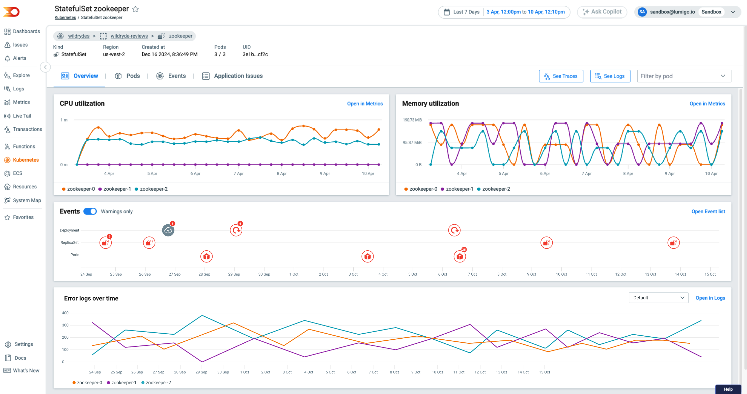Open the Default dropdown in Error logs

click(658, 298)
